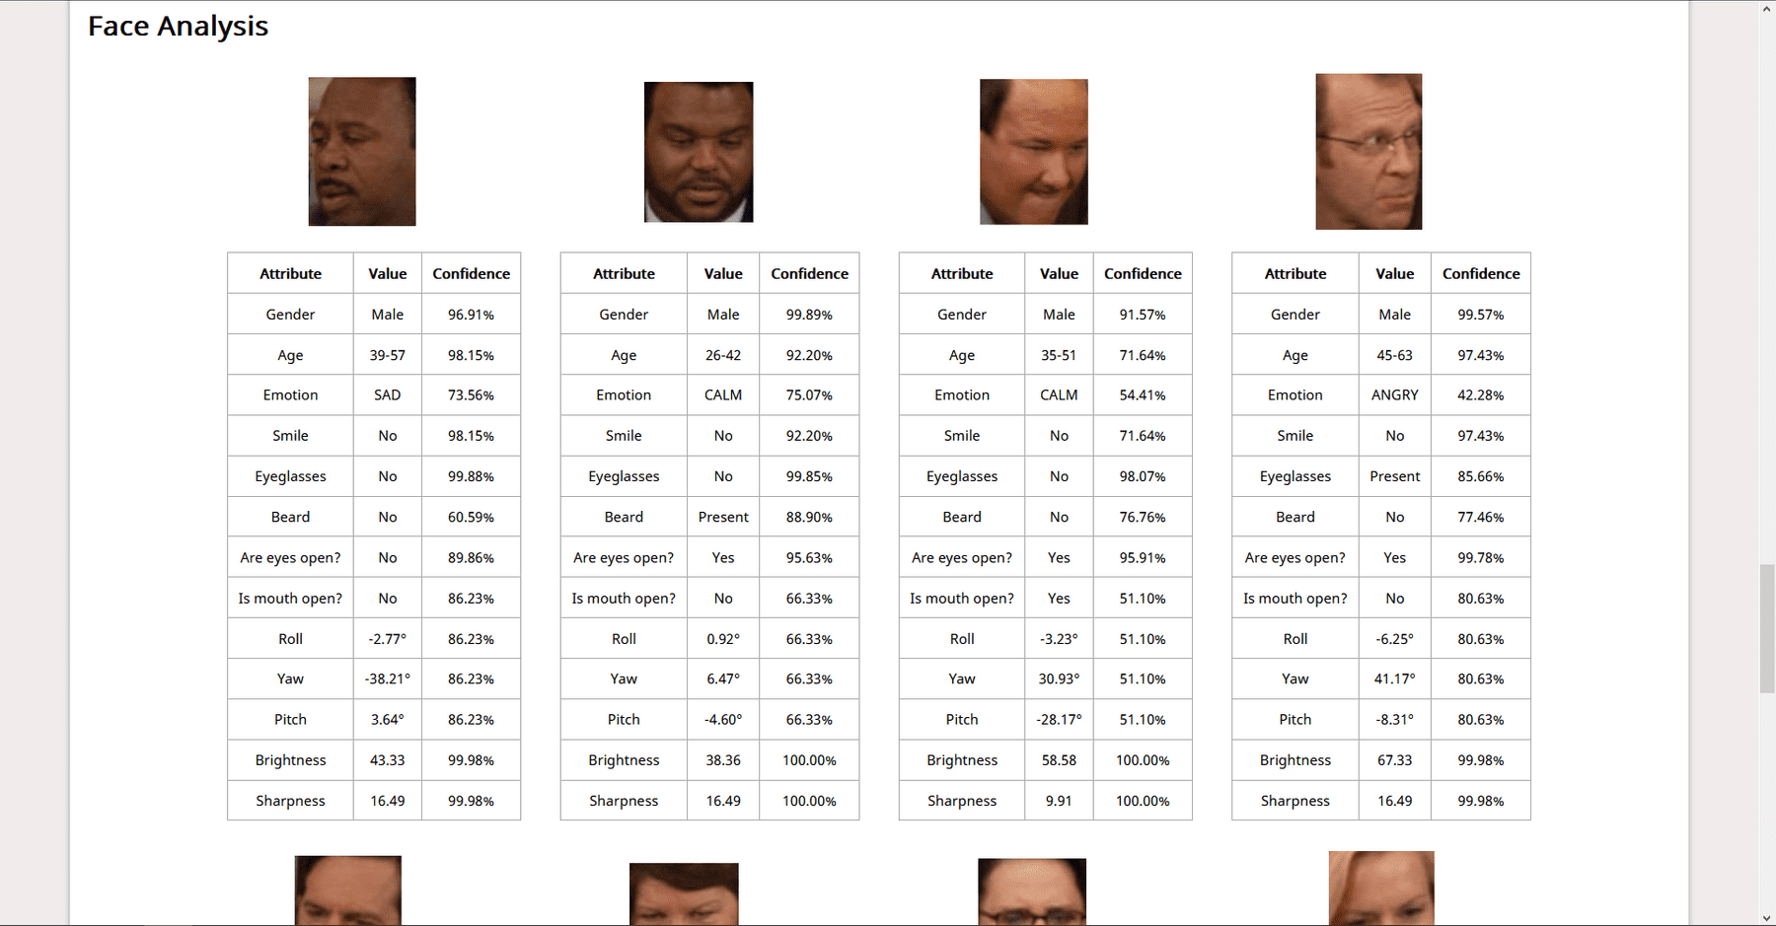
Task: Click the bottom-row face thumbnail in second column
Action: pos(684,894)
